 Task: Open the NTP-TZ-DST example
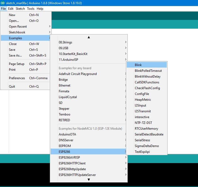click(x=147, y=123)
